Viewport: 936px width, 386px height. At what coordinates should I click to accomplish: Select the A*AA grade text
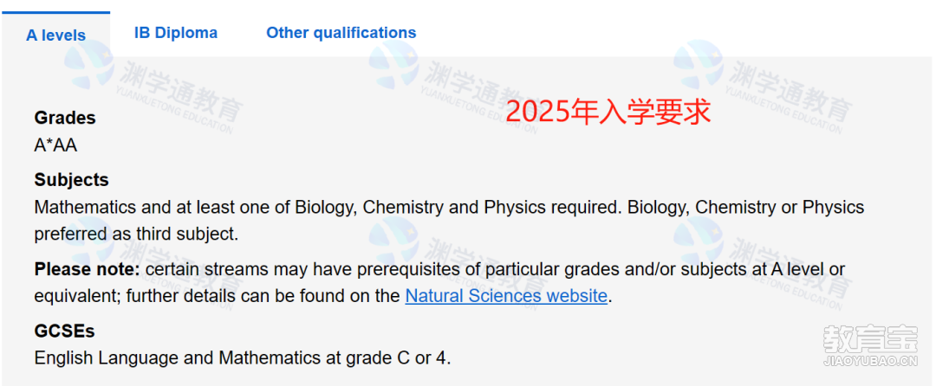(55, 145)
